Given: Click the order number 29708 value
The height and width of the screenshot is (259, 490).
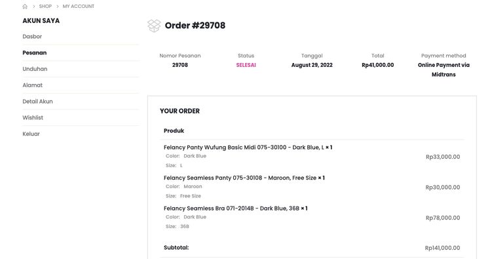Looking at the screenshot, I should (x=180, y=65).
